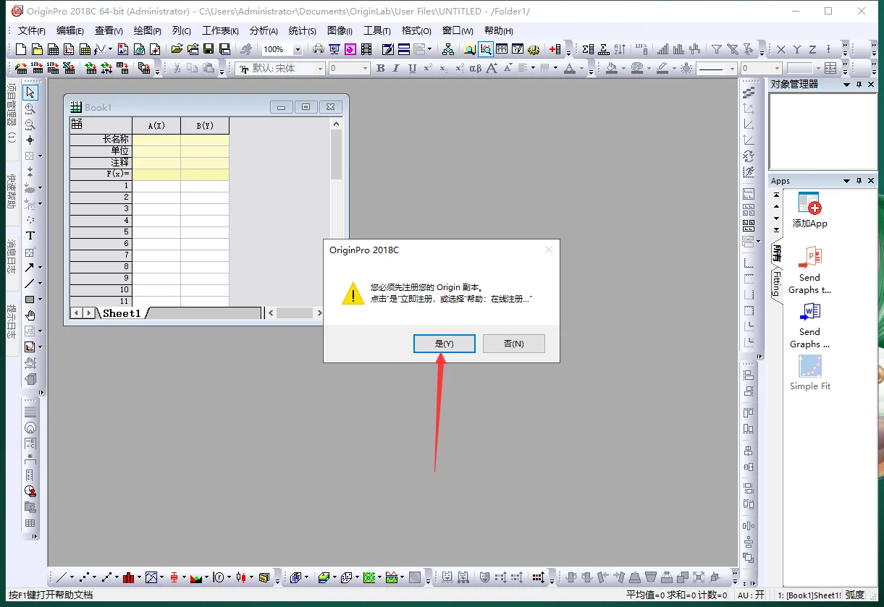
Task: Open the font size dropdown
Action: [365, 69]
